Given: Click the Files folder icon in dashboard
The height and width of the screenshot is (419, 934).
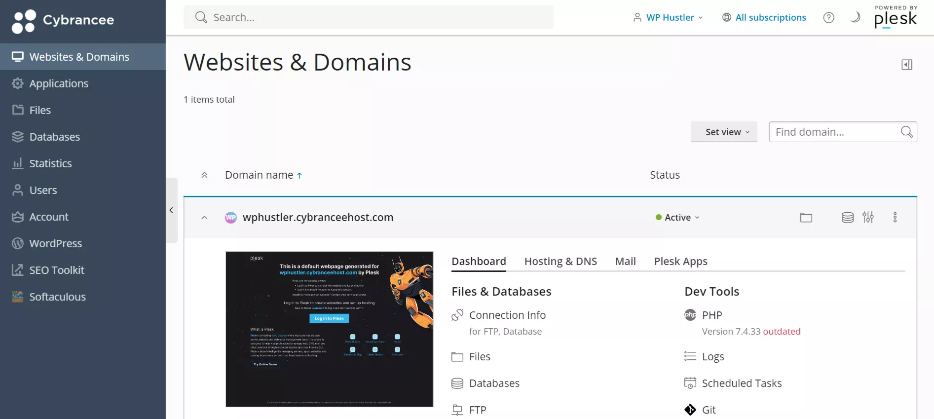Looking at the screenshot, I should [x=457, y=357].
